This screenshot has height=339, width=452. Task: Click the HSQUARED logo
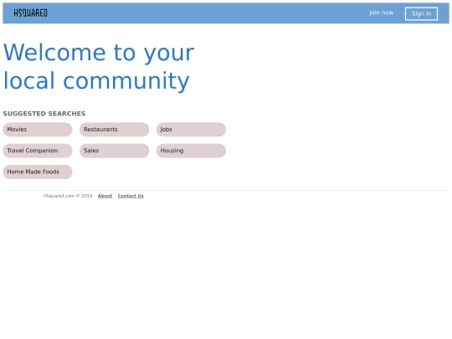(x=31, y=13)
